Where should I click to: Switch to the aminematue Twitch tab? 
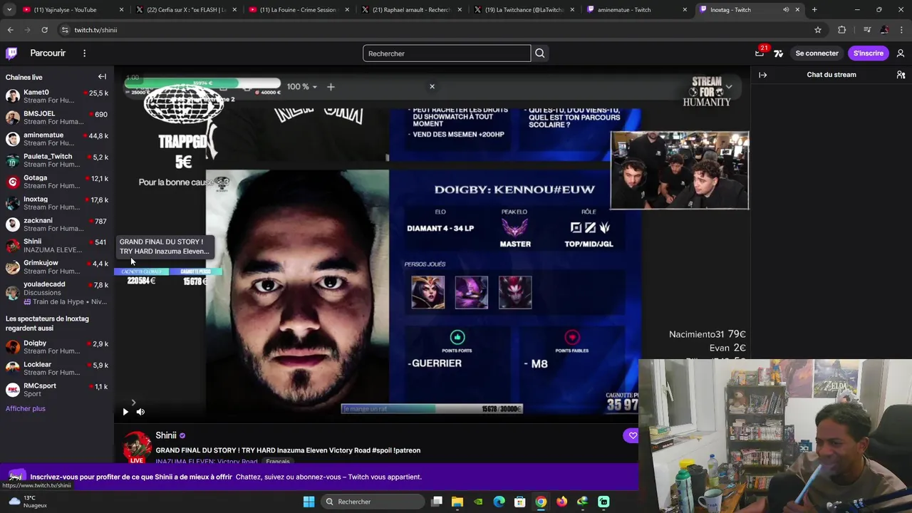point(637,10)
